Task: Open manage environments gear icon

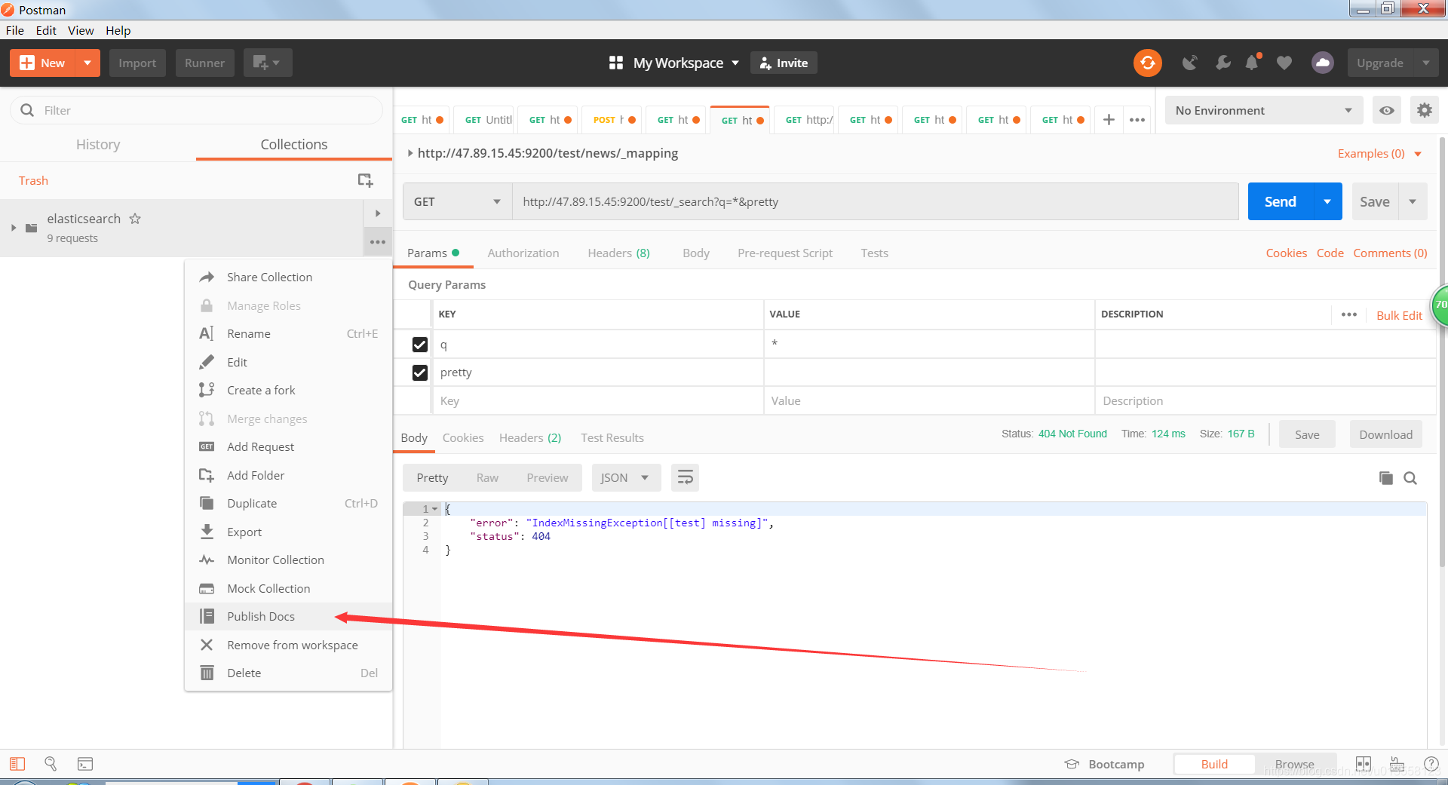Action: [1424, 110]
